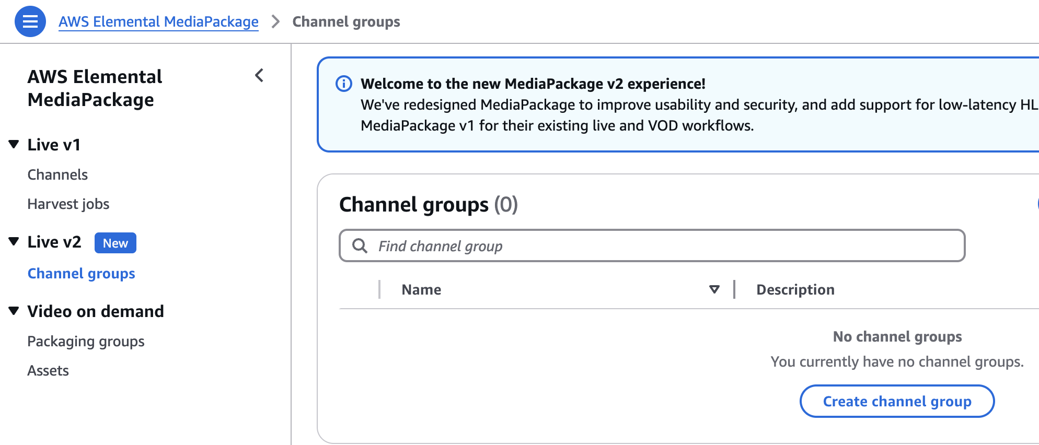The image size is (1039, 445).
Task: Sort by Name using the arrow icon
Action: coord(714,289)
